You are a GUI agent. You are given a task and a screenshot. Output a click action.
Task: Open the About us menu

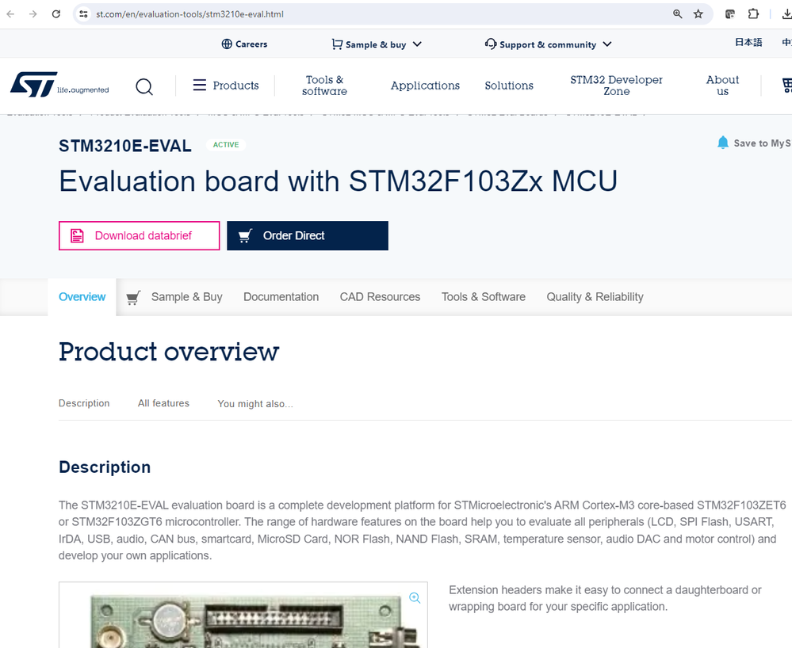click(722, 86)
